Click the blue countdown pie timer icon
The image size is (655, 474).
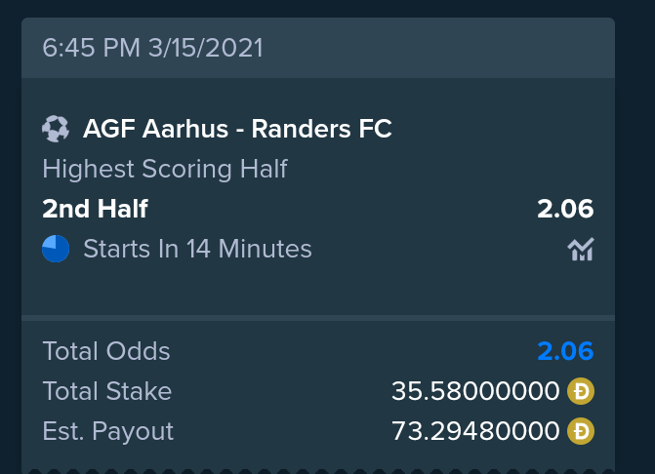point(56,249)
